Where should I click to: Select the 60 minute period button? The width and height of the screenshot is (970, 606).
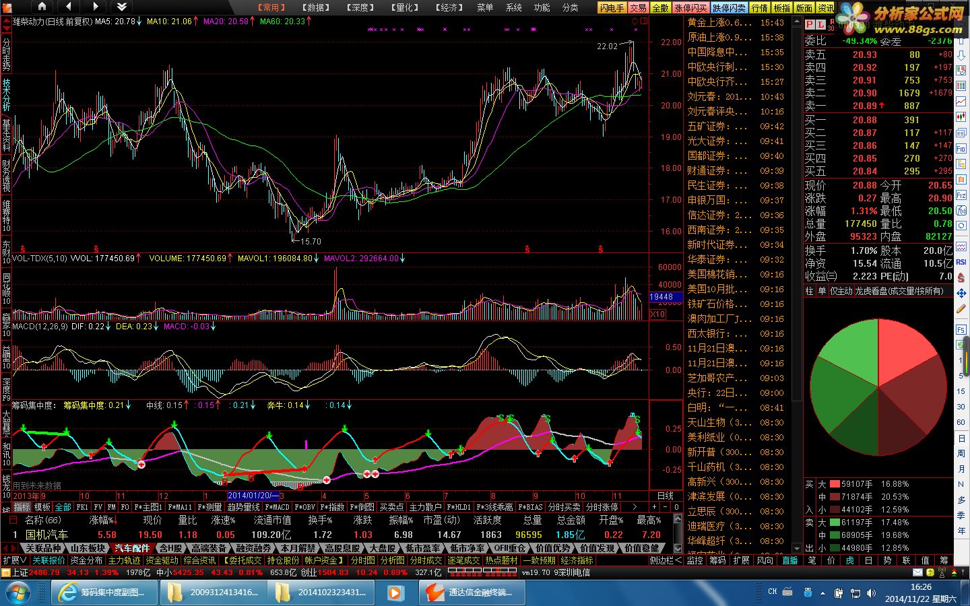[961, 422]
